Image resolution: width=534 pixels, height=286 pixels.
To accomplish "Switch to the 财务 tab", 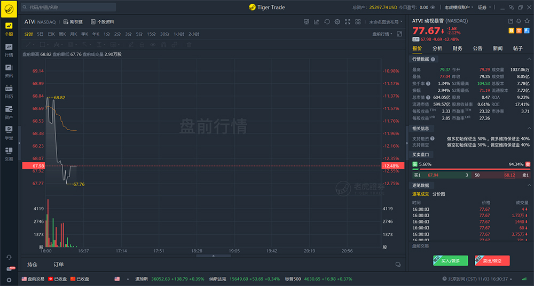I will coord(458,49).
